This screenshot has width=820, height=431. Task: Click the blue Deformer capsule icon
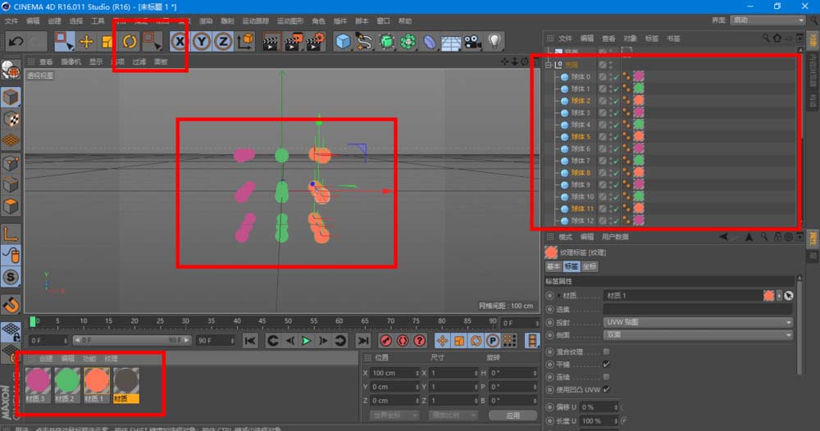click(x=430, y=42)
